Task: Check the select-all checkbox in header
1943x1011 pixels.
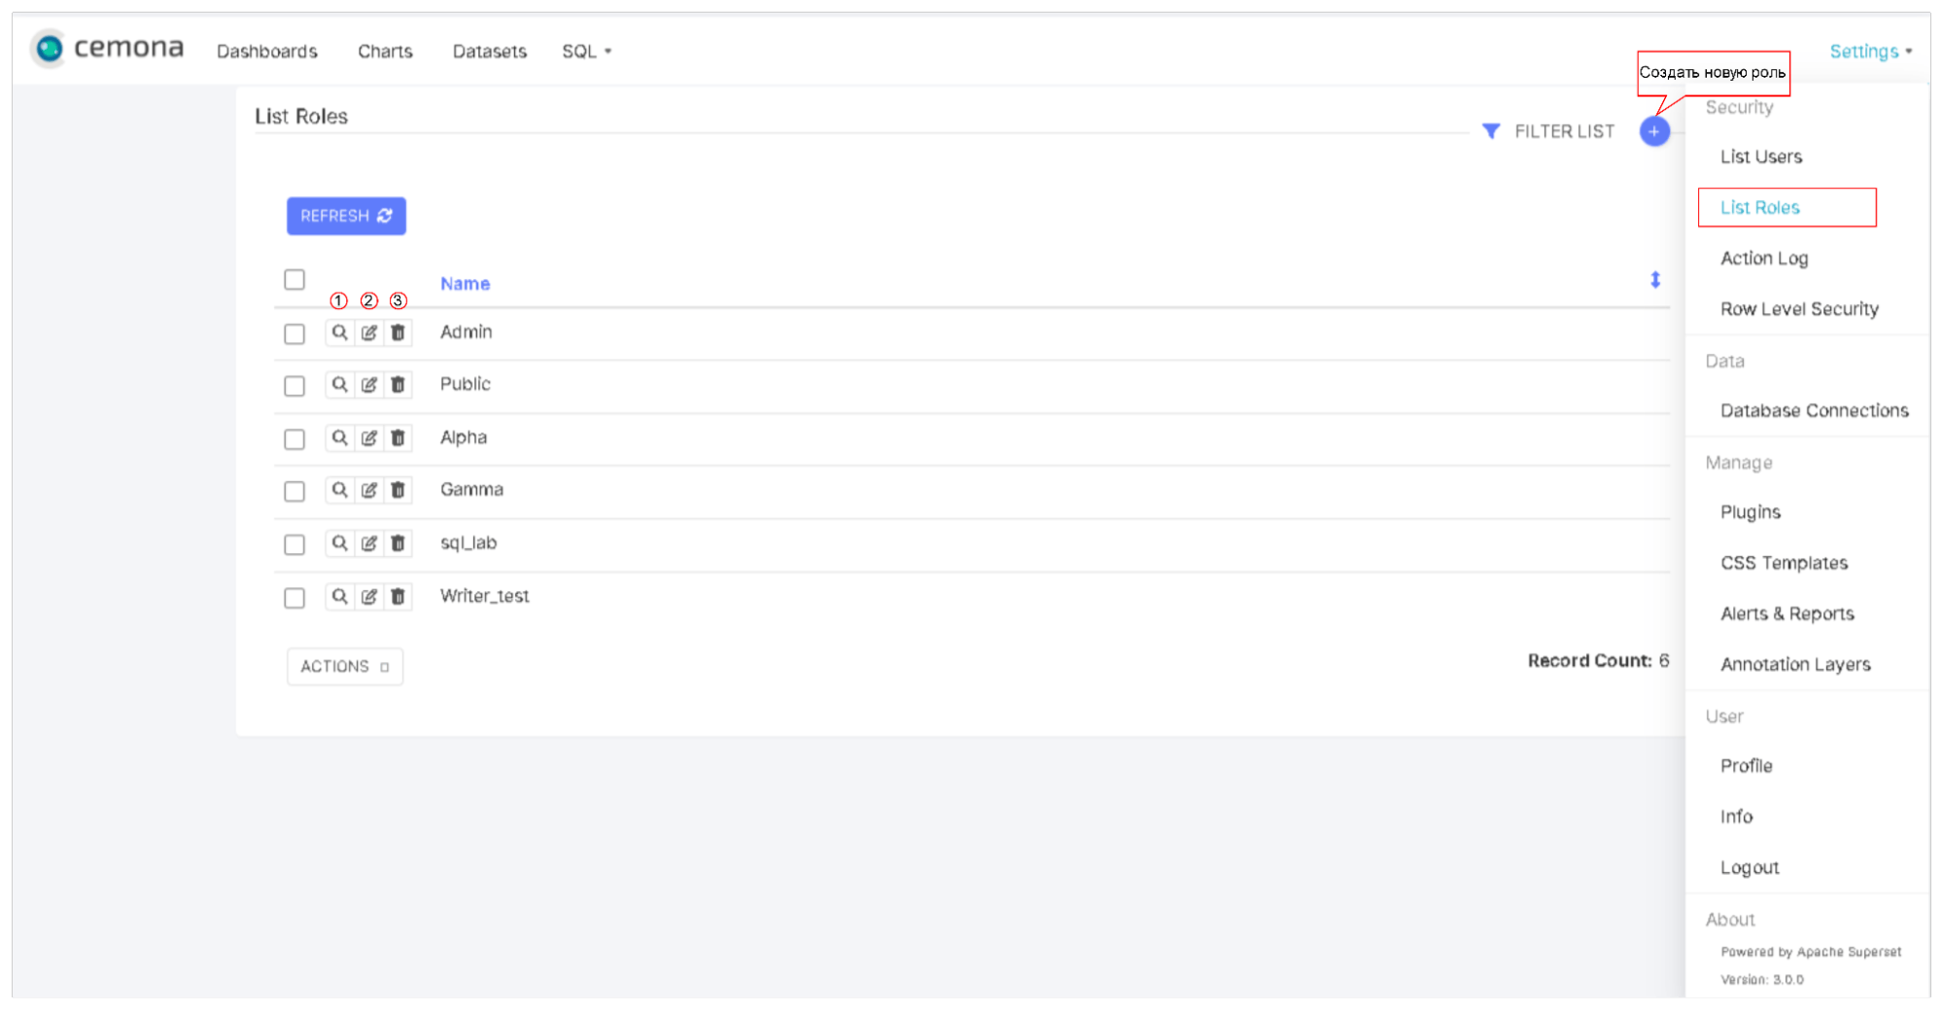Action: coord(295,280)
